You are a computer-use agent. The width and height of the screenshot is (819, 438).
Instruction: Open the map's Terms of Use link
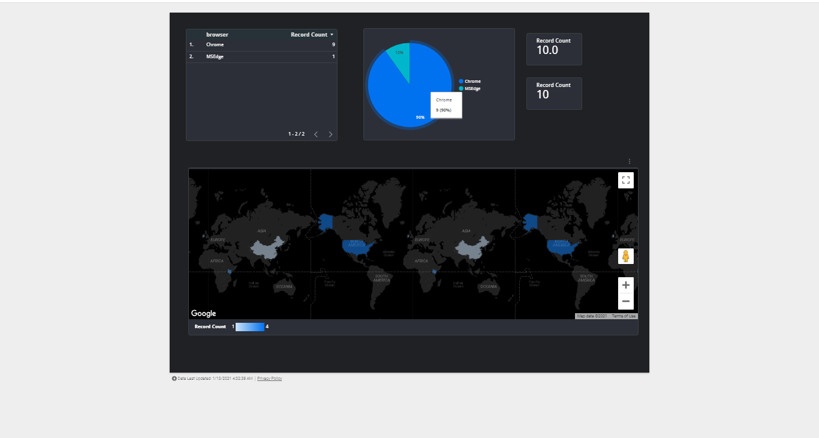click(x=624, y=316)
